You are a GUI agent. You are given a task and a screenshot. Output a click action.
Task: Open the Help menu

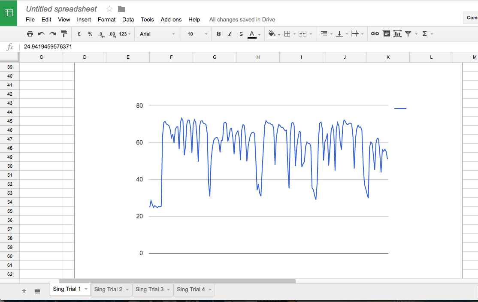click(194, 19)
